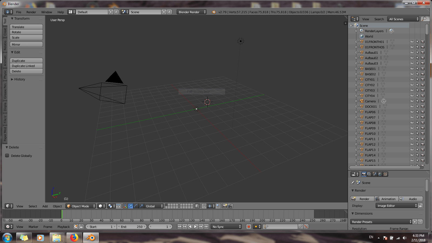Open the All Scenes outliner filter dropdown
432x243 pixels.
(x=403, y=19)
